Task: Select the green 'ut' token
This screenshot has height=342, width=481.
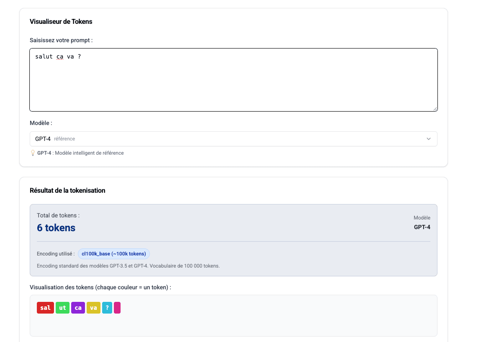Action: 62,307
